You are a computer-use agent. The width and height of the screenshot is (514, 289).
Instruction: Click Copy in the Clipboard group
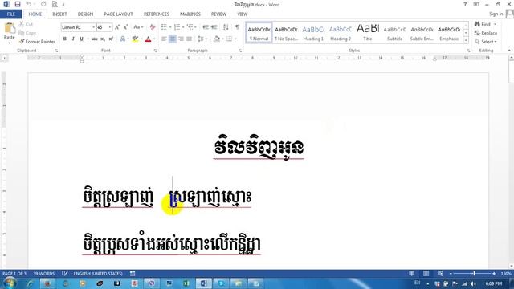pos(27,33)
